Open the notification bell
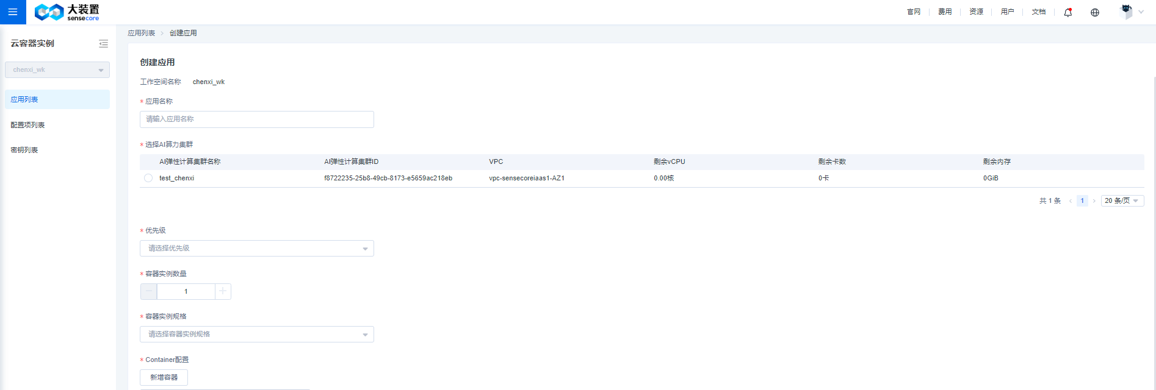Image resolution: width=1156 pixels, height=390 pixels. [1067, 12]
